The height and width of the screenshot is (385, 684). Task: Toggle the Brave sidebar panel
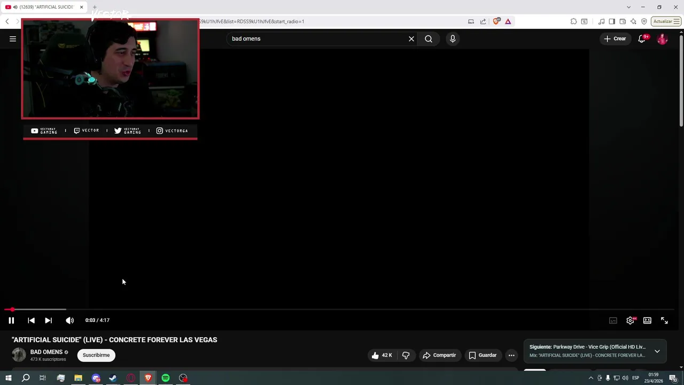coord(612,21)
